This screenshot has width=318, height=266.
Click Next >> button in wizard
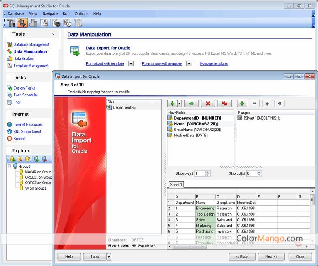click(x=271, y=257)
